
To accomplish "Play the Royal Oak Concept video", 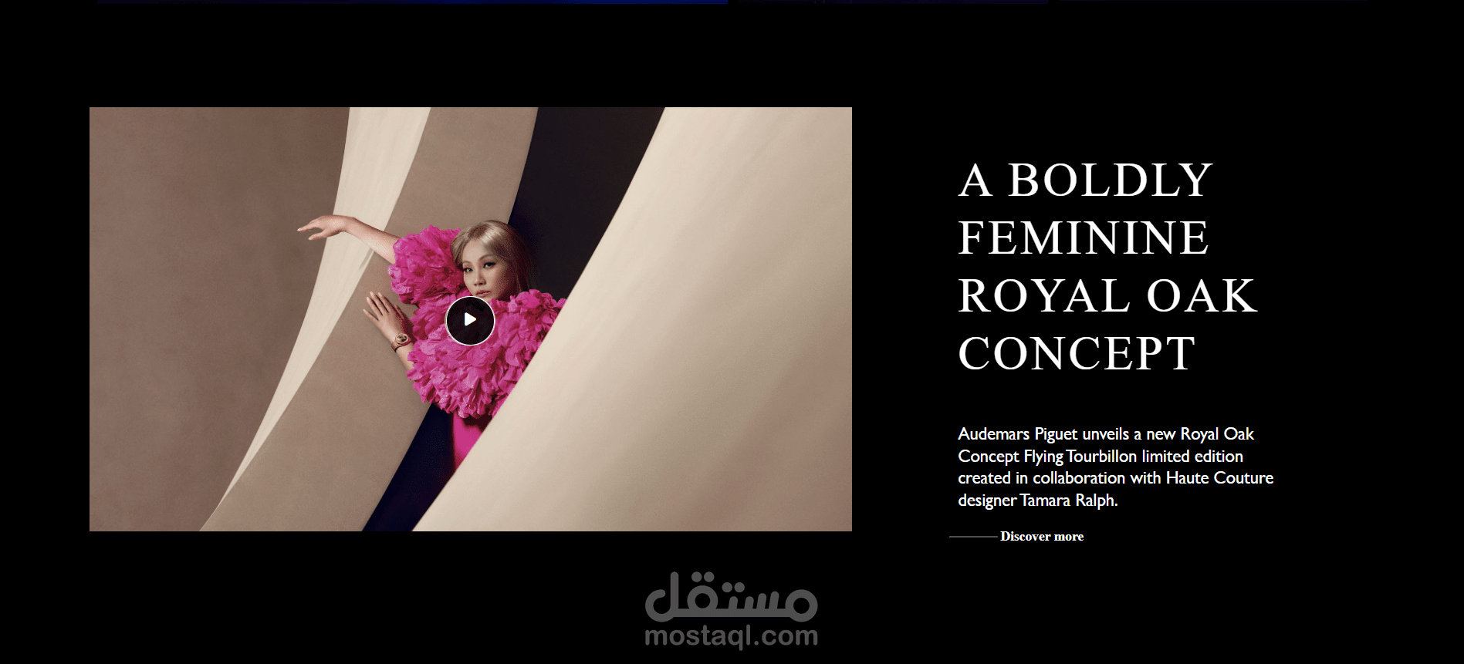I will point(470,320).
